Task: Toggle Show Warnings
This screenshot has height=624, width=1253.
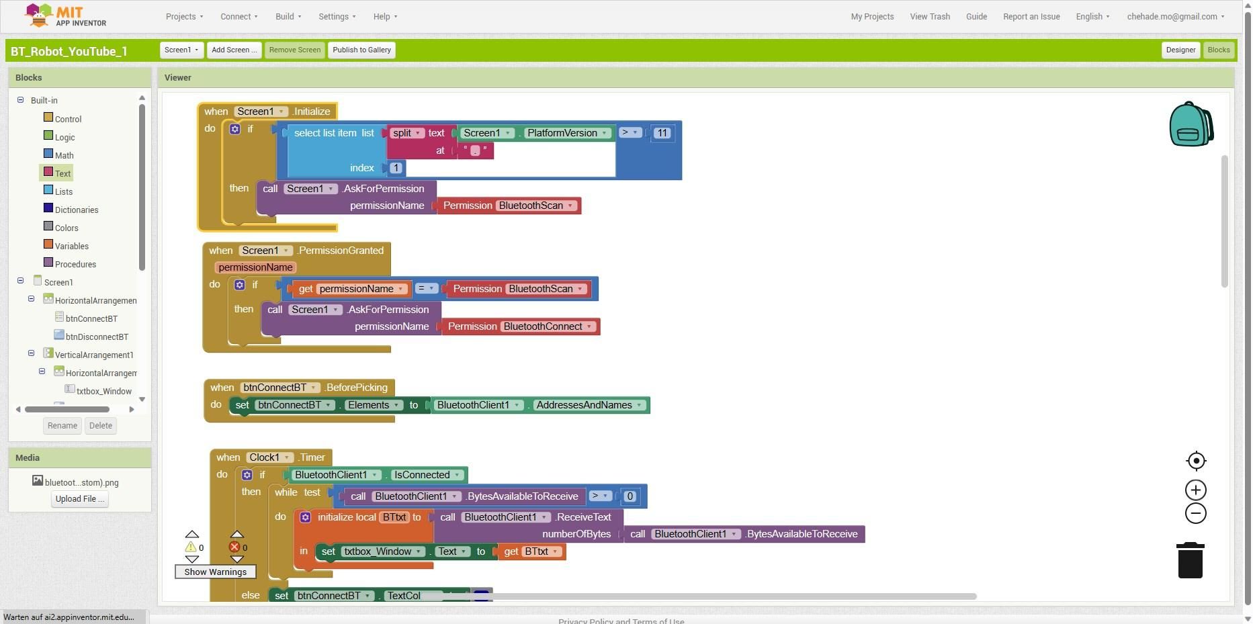Action: [x=215, y=572]
